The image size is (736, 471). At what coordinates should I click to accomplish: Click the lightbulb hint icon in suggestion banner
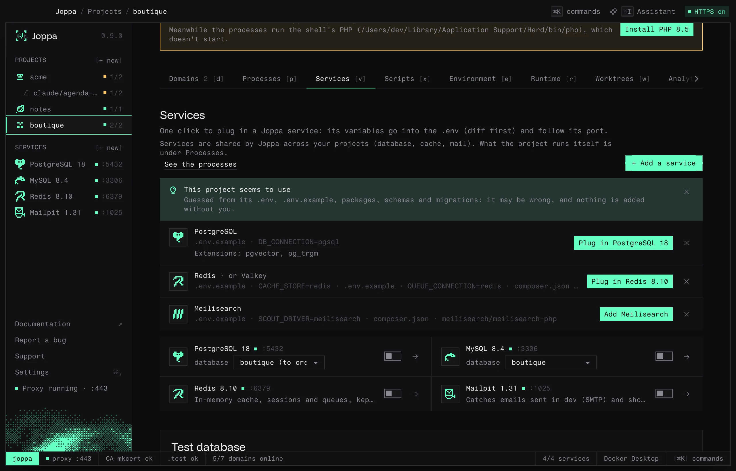pyautogui.click(x=173, y=190)
